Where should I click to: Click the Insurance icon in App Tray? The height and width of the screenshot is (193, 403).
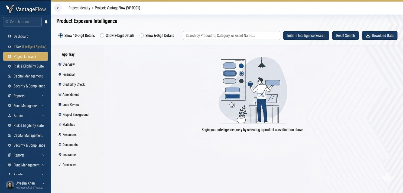[x=60, y=155]
